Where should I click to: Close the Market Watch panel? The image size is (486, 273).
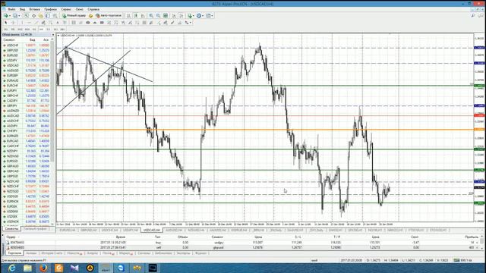pos(53,35)
